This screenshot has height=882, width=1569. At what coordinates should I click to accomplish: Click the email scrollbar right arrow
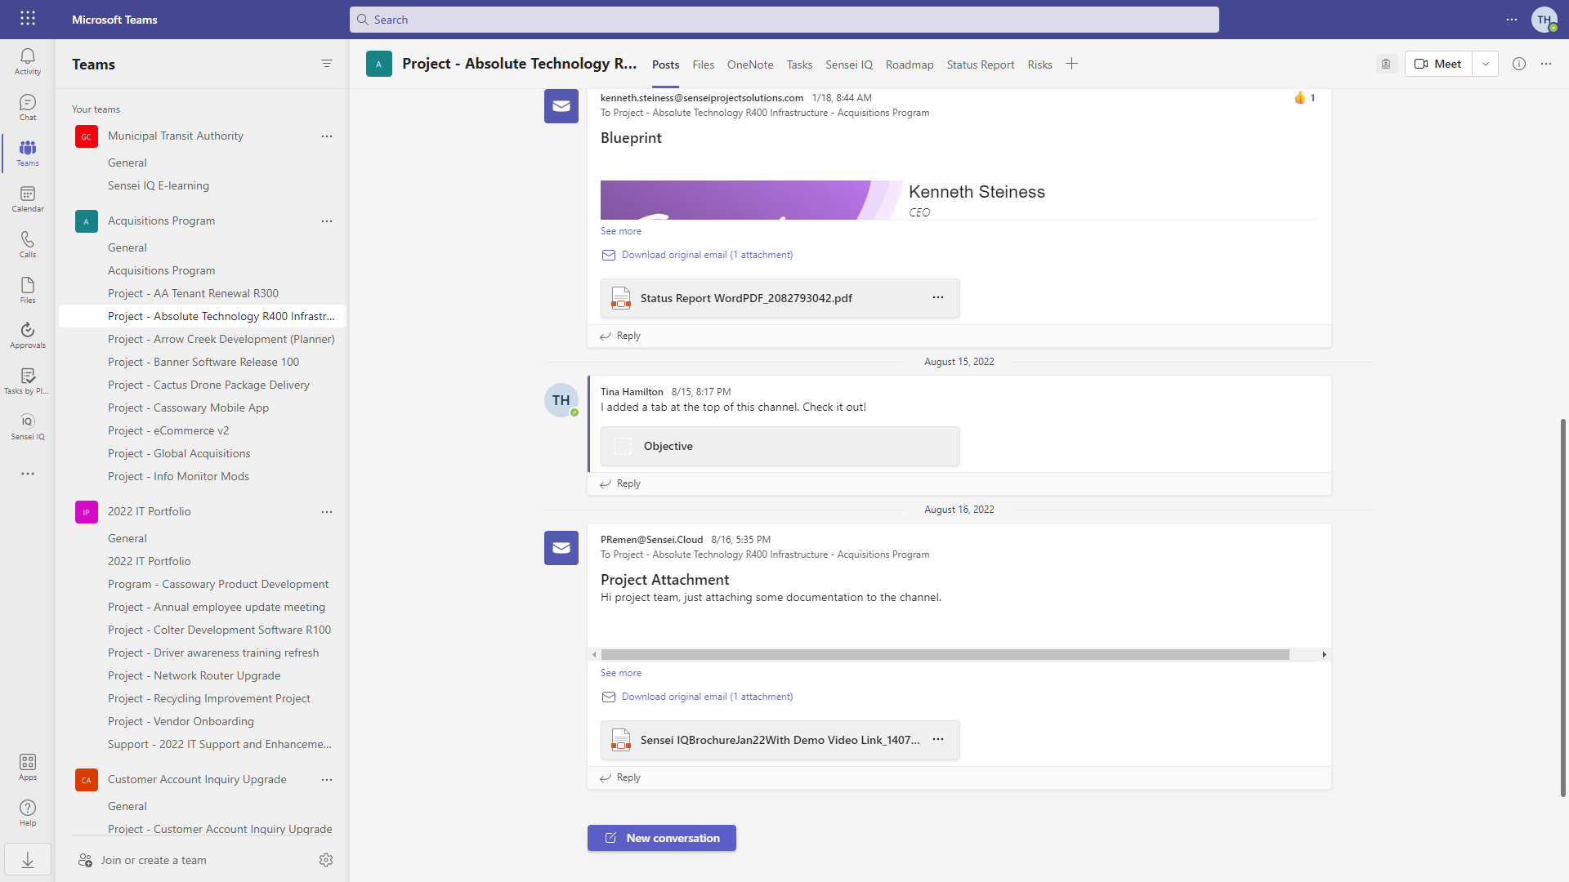click(x=1324, y=654)
